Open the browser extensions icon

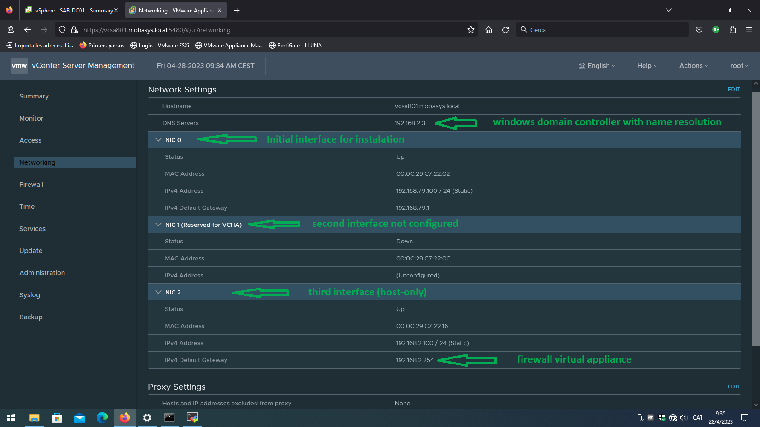tap(732, 30)
